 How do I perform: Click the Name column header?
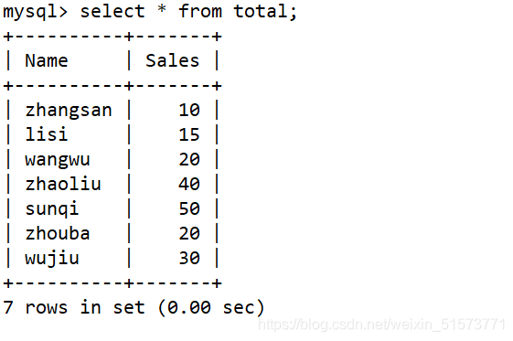tap(47, 61)
